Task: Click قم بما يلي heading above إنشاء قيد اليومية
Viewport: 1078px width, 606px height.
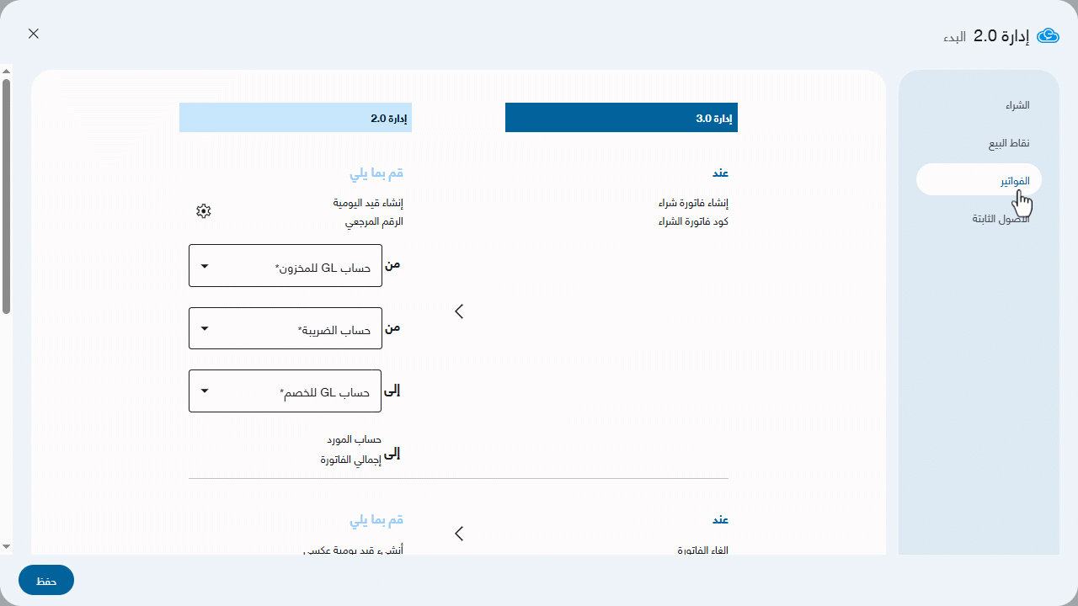Action: tap(376, 173)
